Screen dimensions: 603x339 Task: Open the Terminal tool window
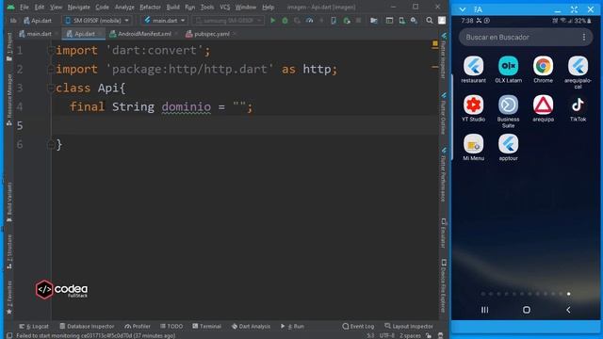[x=207, y=327]
